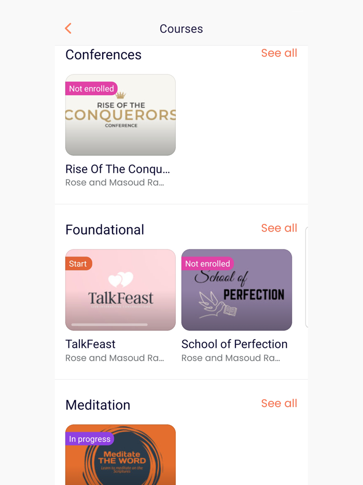363x485 pixels.
Task: Click the partially visible third Foundational card
Action: (x=307, y=277)
